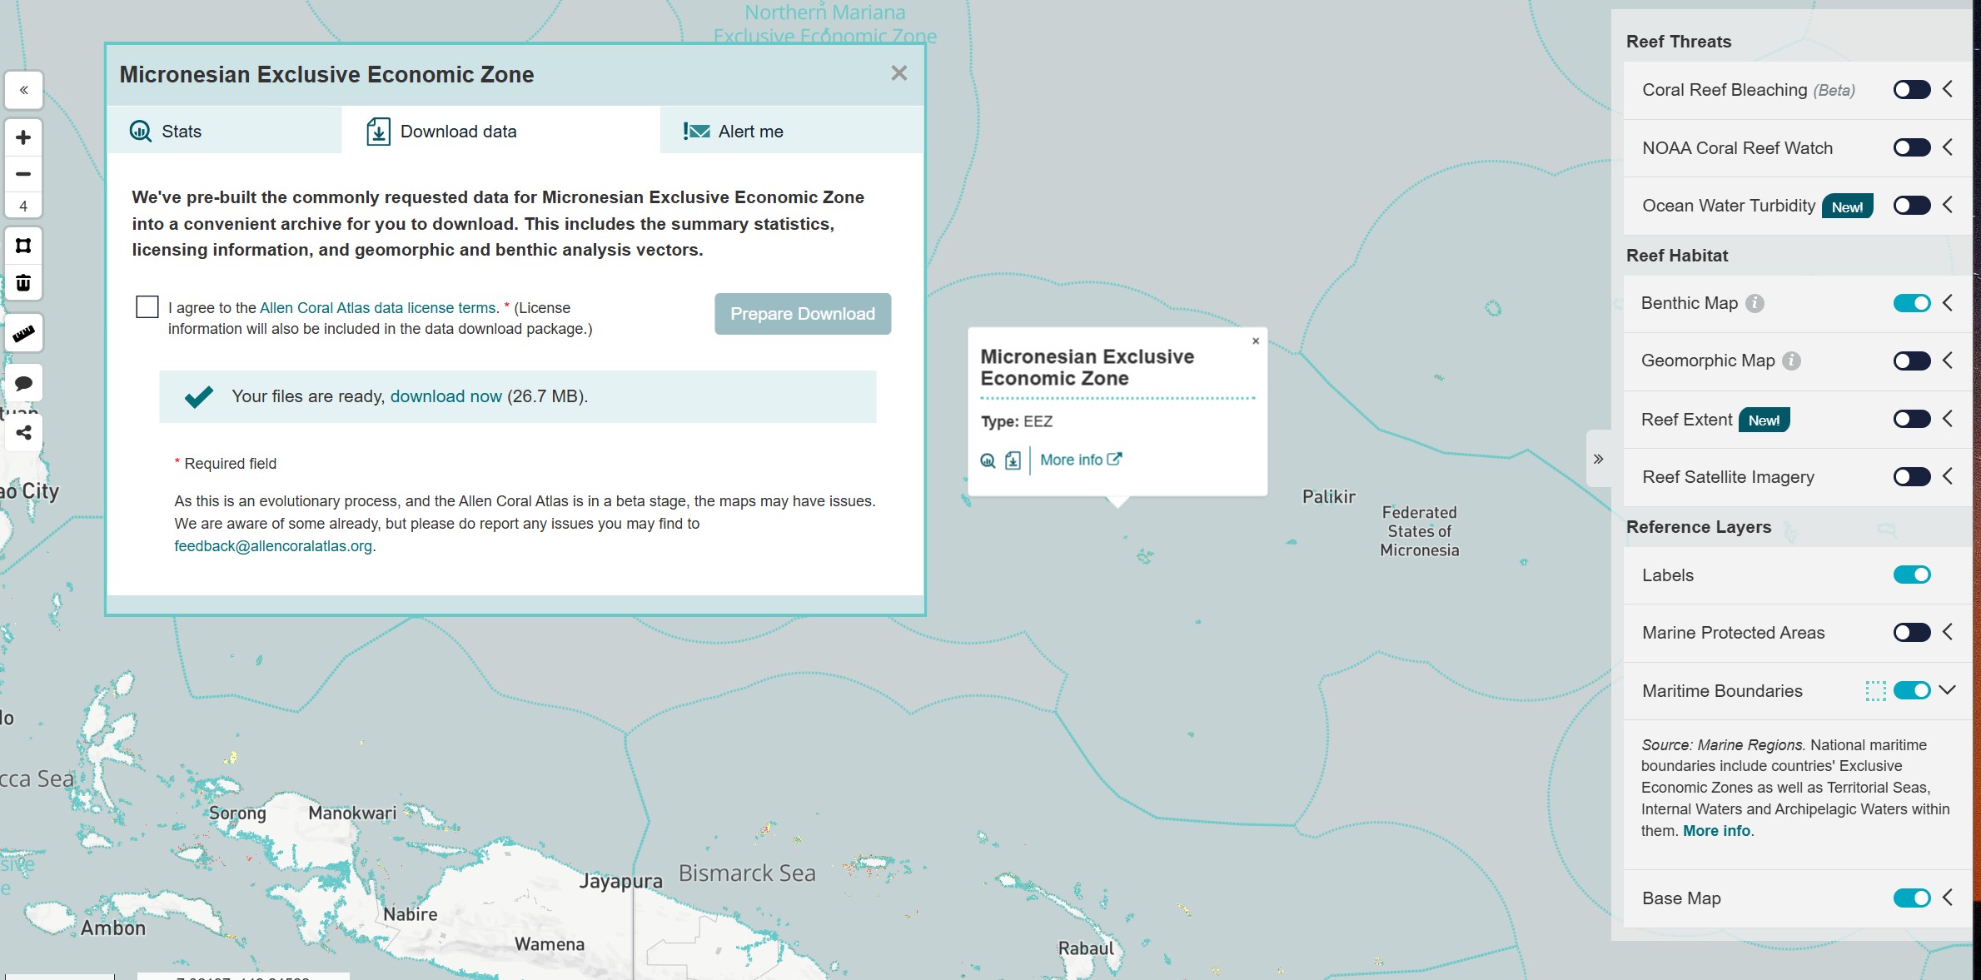Disable the Benthic Map toggle
This screenshot has height=980, width=1981.
(x=1911, y=304)
